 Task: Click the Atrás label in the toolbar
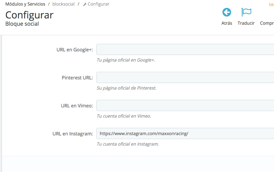pyautogui.click(x=227, y=23)
